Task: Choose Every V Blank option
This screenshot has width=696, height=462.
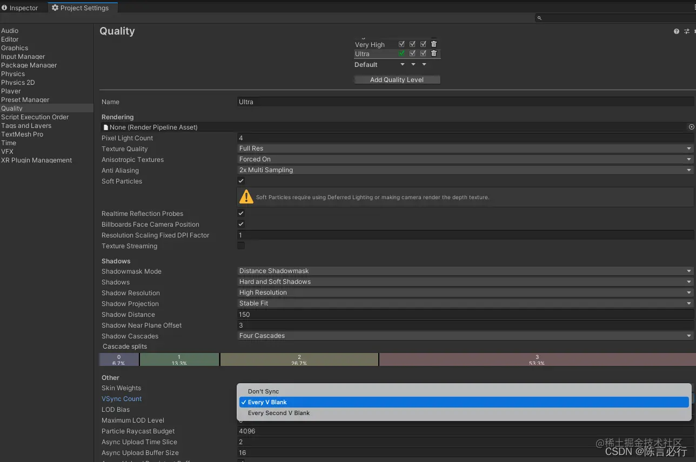Action: pyautogui.click(x=464, y=402)
